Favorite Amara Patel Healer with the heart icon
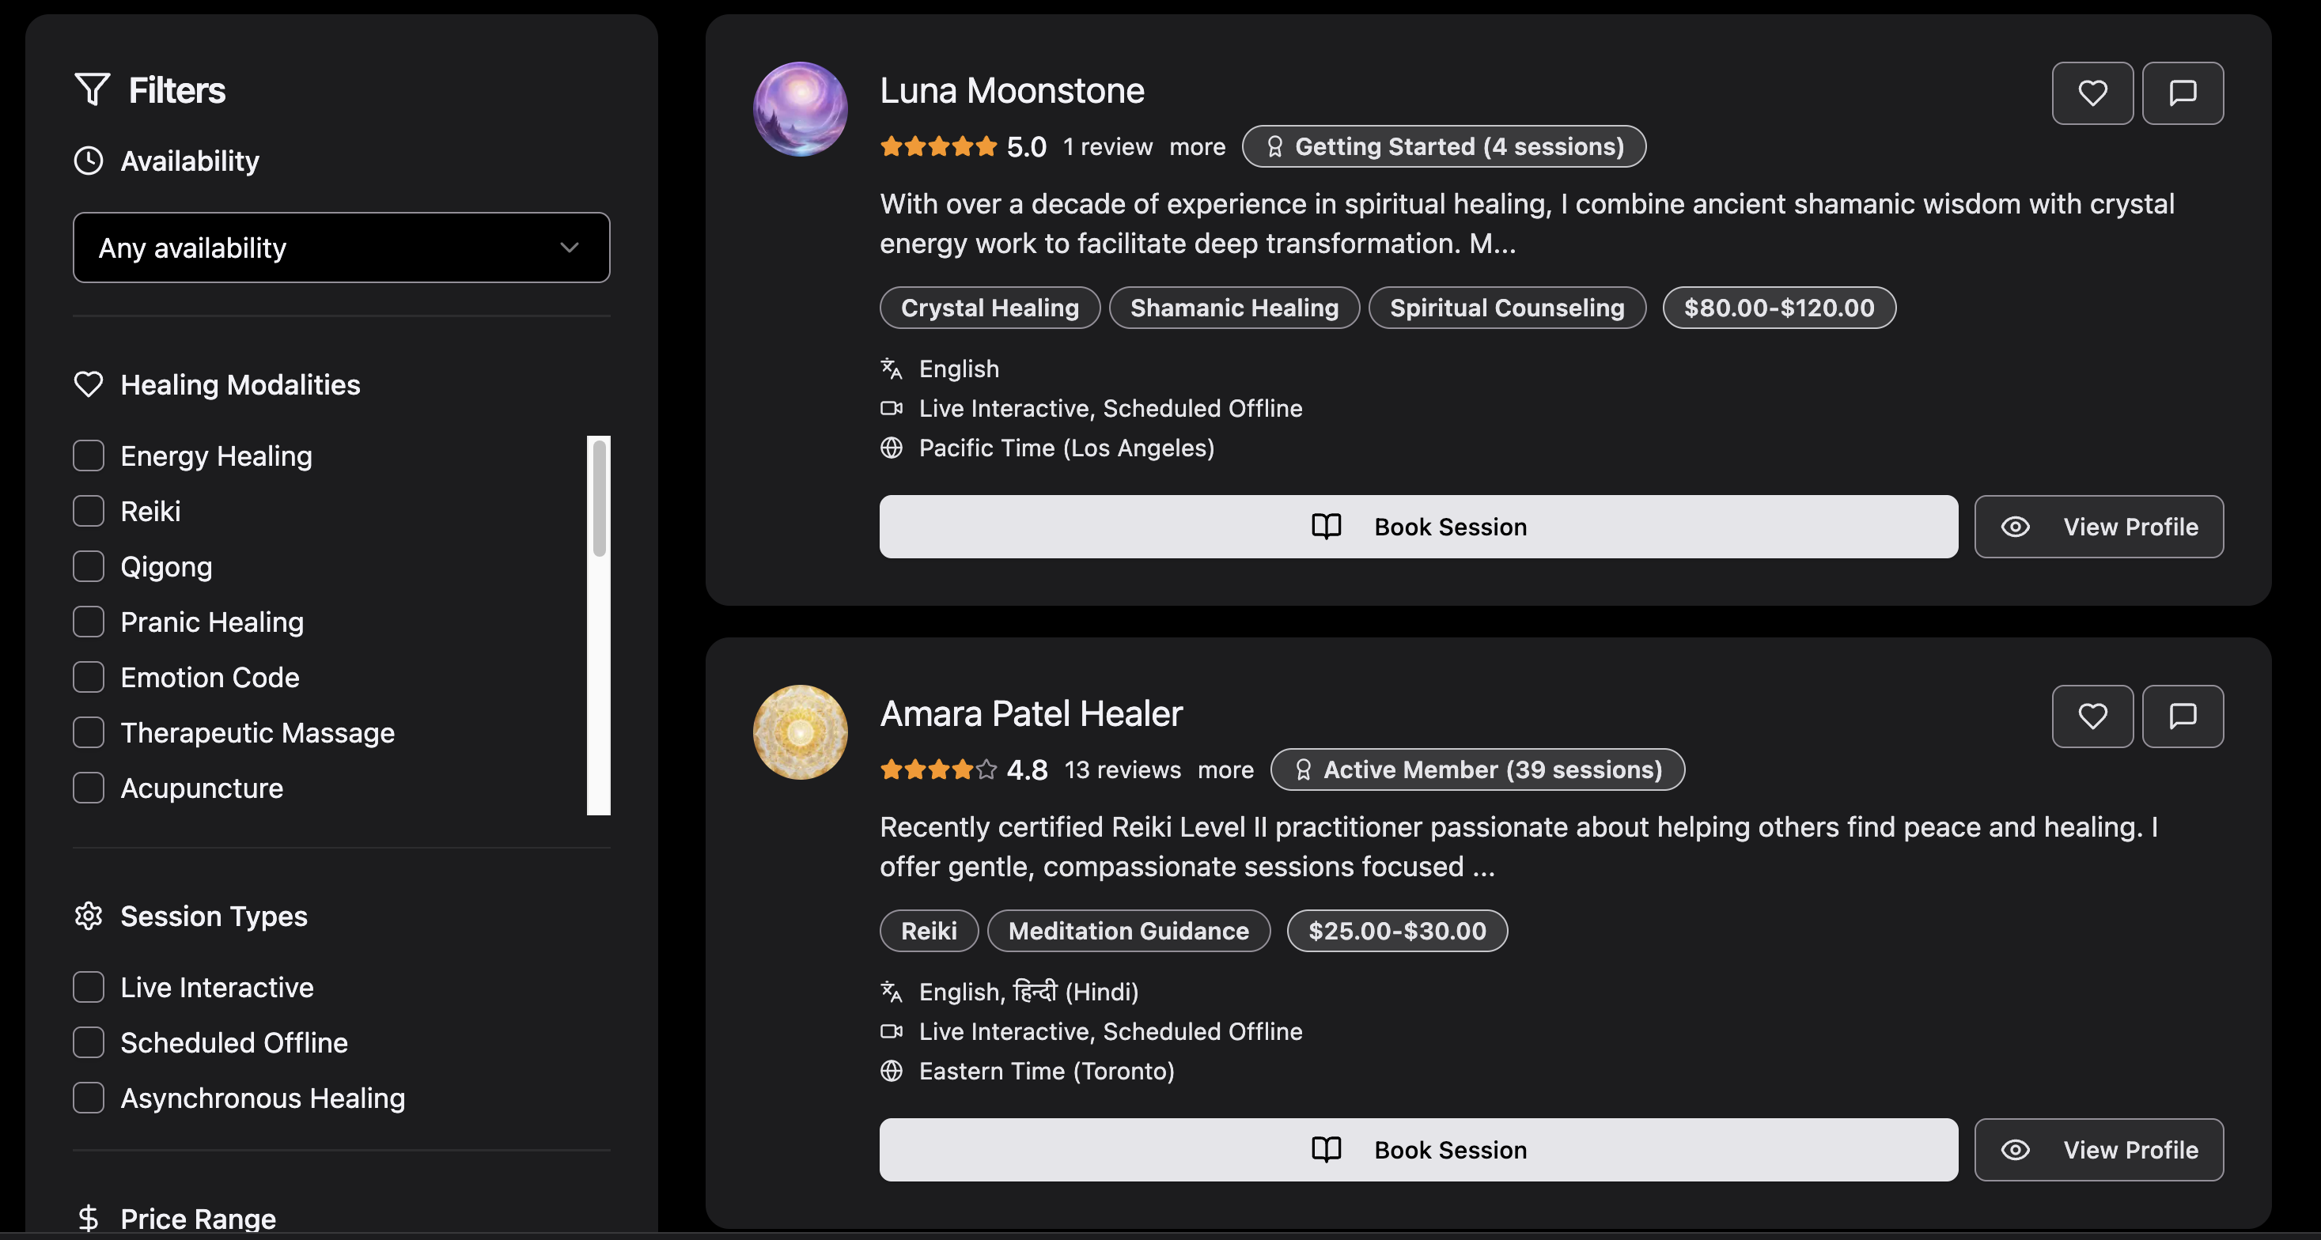This screenshot has height=1240, width=2321. click(x=2092, y=716)
